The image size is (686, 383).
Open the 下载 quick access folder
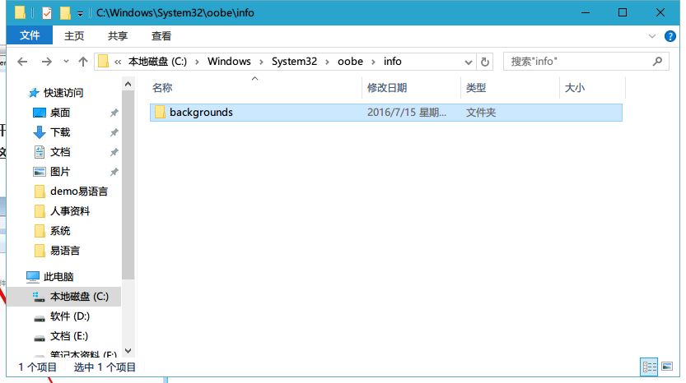[x=60, y=132]
